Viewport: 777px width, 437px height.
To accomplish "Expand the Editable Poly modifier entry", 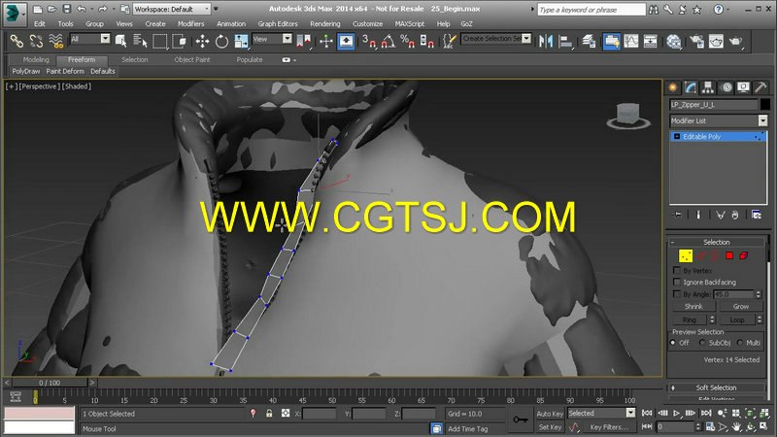I will pyautogui.click(x=677, y=136).
